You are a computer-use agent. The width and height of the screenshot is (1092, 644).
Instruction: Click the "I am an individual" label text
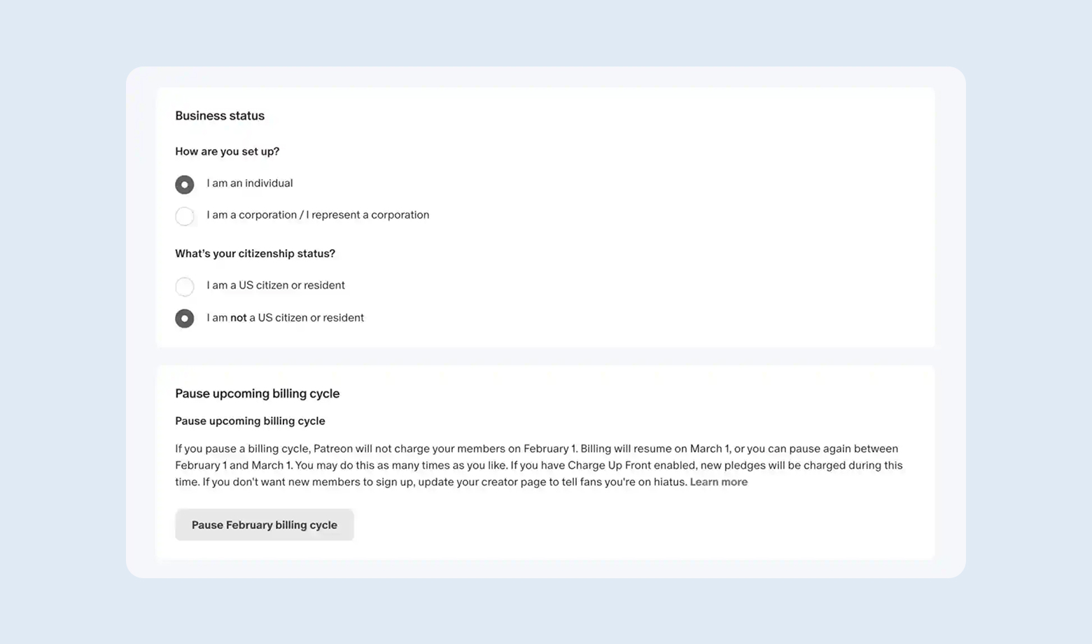[249, 183]
